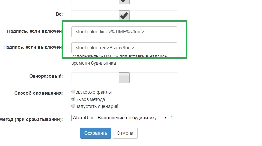Image resolution: width=262 pixels, height=146 pixels.
Task: Focus the disabled caption field with red font
Action: tap(124, 47)
